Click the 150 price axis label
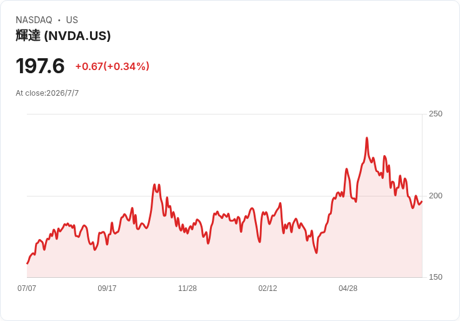Viewport: 460px width, 321px height. click(436, 277)
